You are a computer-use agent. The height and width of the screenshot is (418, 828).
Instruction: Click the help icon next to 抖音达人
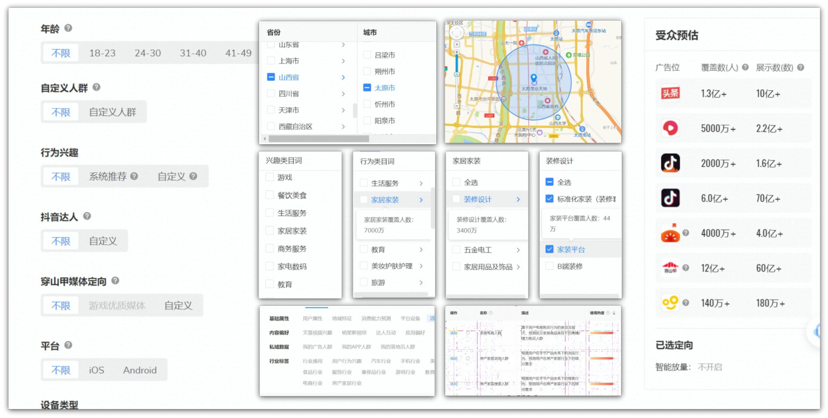click(x=87, y=216)
